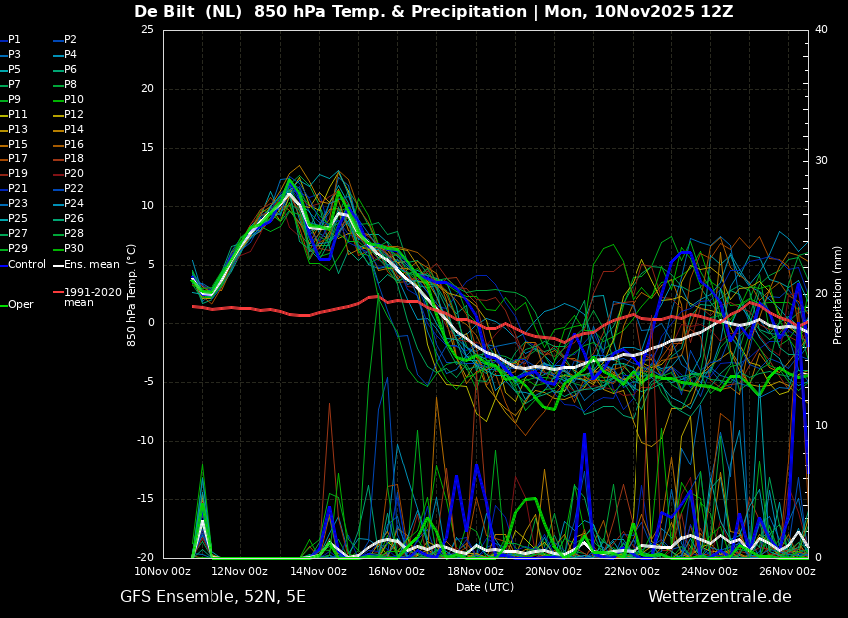Viewport: 848px width, 618px height.
Task: Click the Date (UTC) axis label
Action: click(x=485, y=587)
